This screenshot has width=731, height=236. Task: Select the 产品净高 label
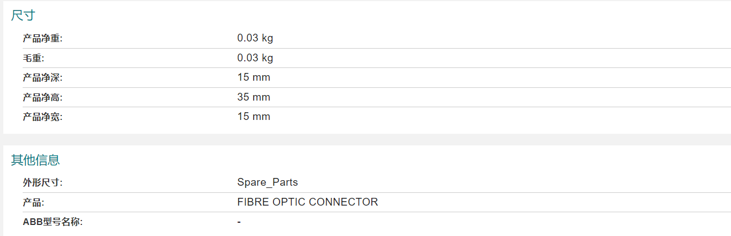pos(43,98)
